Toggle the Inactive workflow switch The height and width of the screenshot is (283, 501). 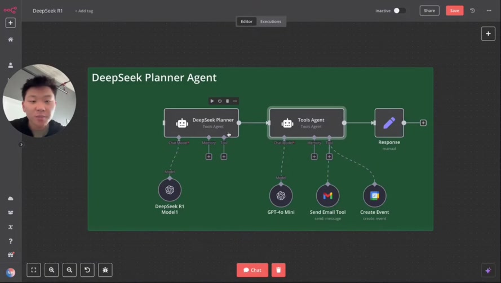(x=400, y=11)
